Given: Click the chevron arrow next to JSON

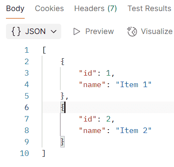Looking at the screenshot, I should coord(54,31).
